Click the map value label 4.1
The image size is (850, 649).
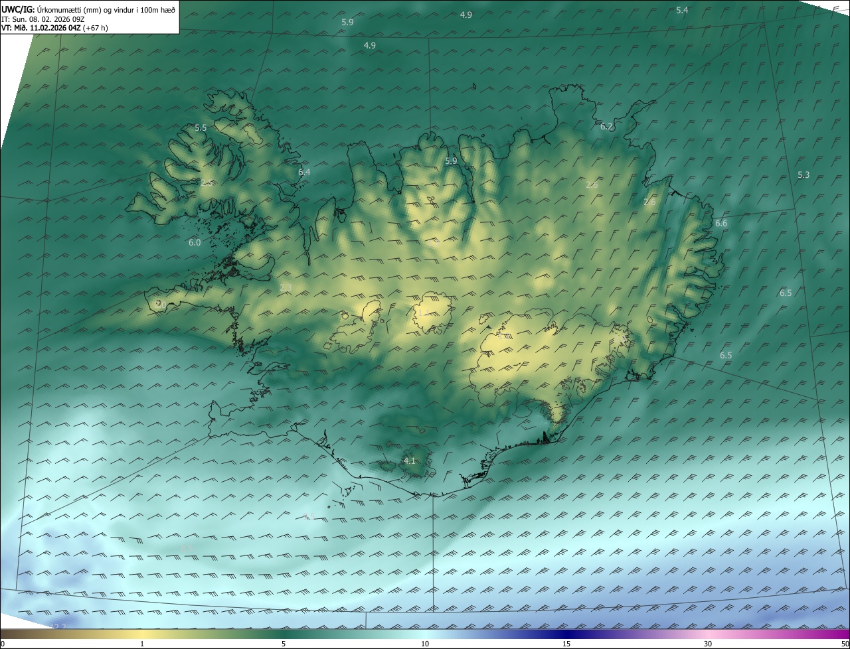tap(409, 460)
